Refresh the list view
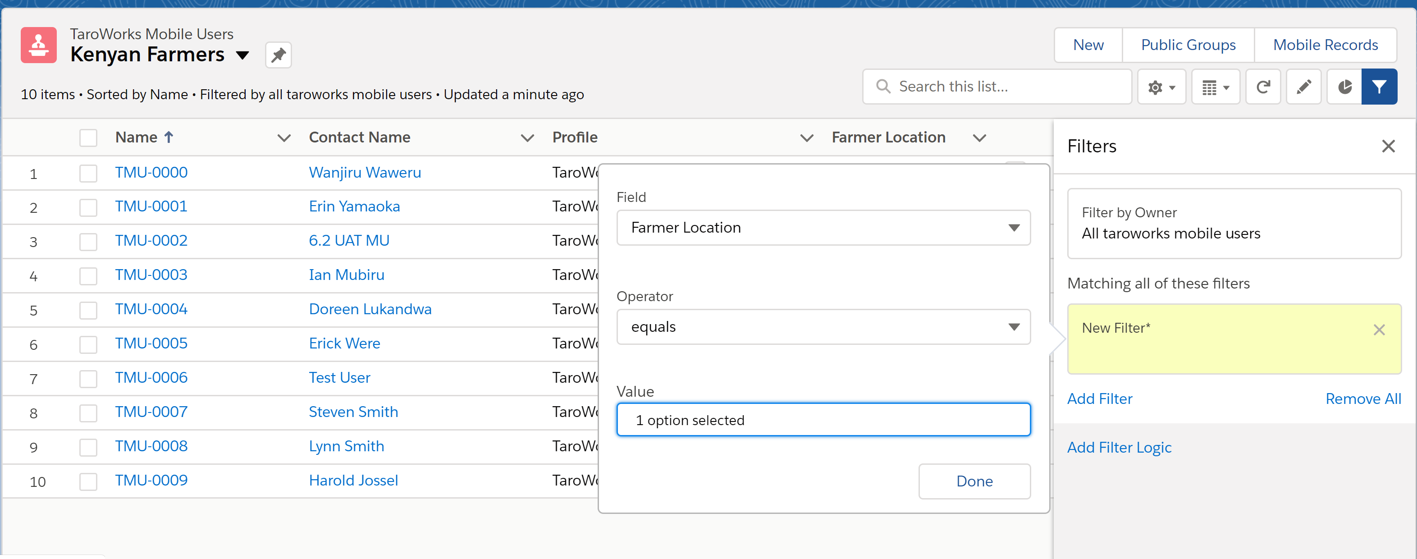Screen dimensions: 1417x559 (1263, 87)
